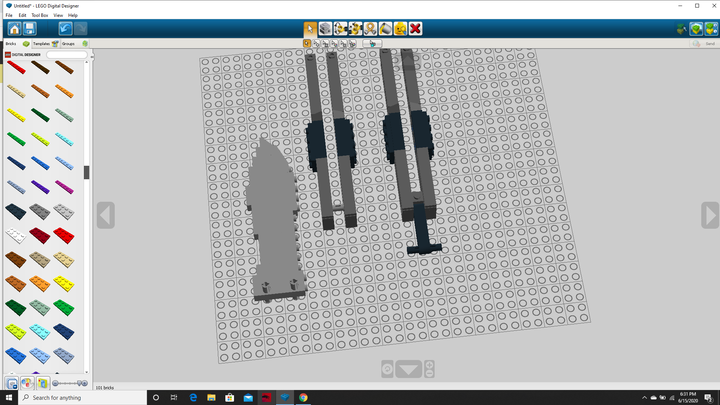Enable the multi-select cursor modifier

click(316, 43)
